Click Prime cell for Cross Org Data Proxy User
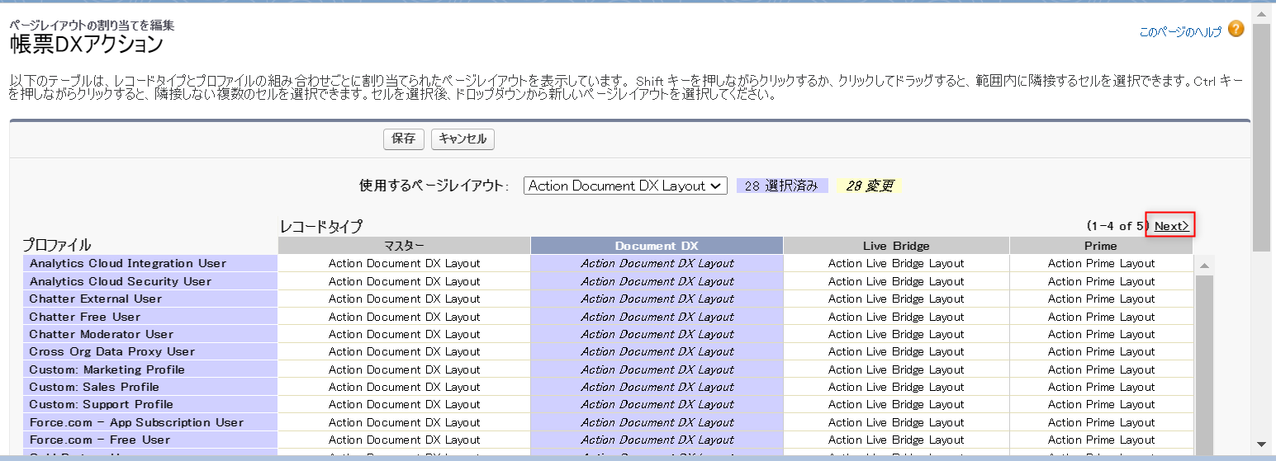This screenshot has width=1276, height=461. 1100,351
